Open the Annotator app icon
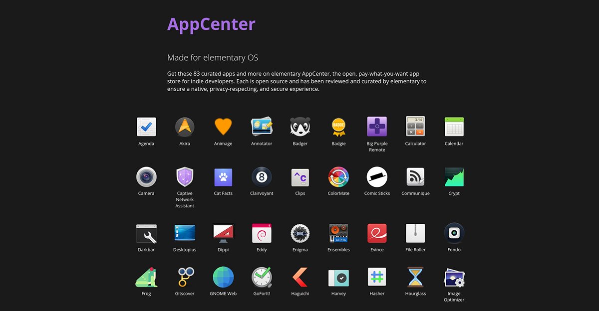 coord(262,127)
